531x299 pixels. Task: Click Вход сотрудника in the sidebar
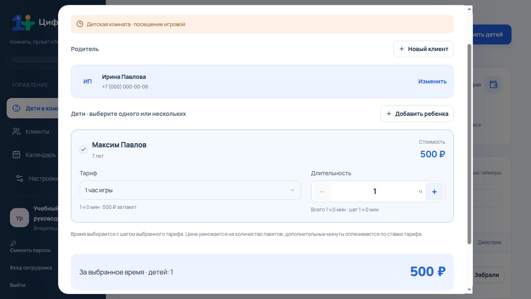click(31, 268)
